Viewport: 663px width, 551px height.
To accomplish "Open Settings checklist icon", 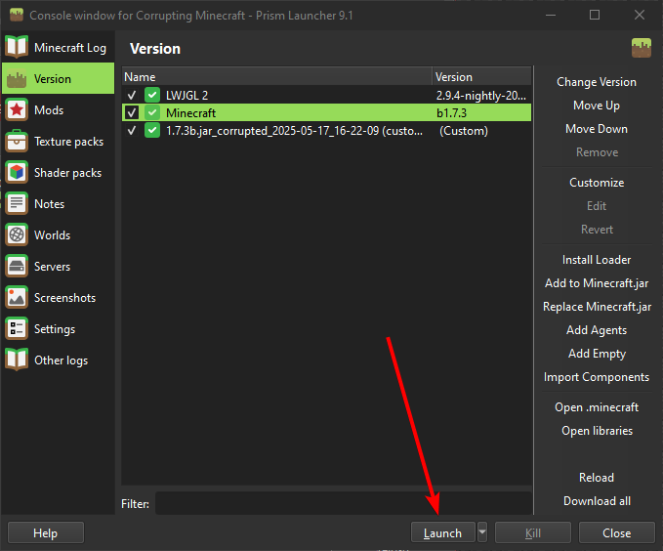I will coord(17,329).
